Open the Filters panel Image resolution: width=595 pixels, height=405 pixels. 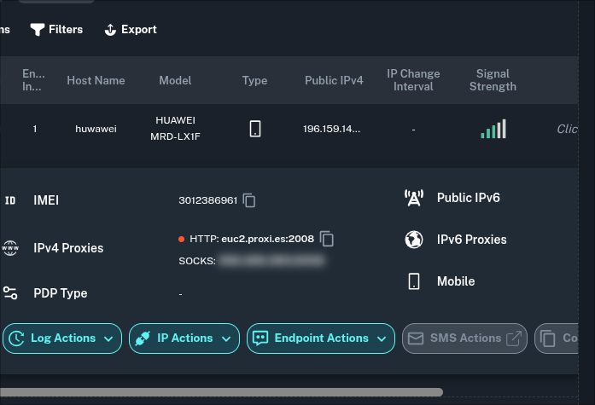pyautogui.click(x=56, y=29)
